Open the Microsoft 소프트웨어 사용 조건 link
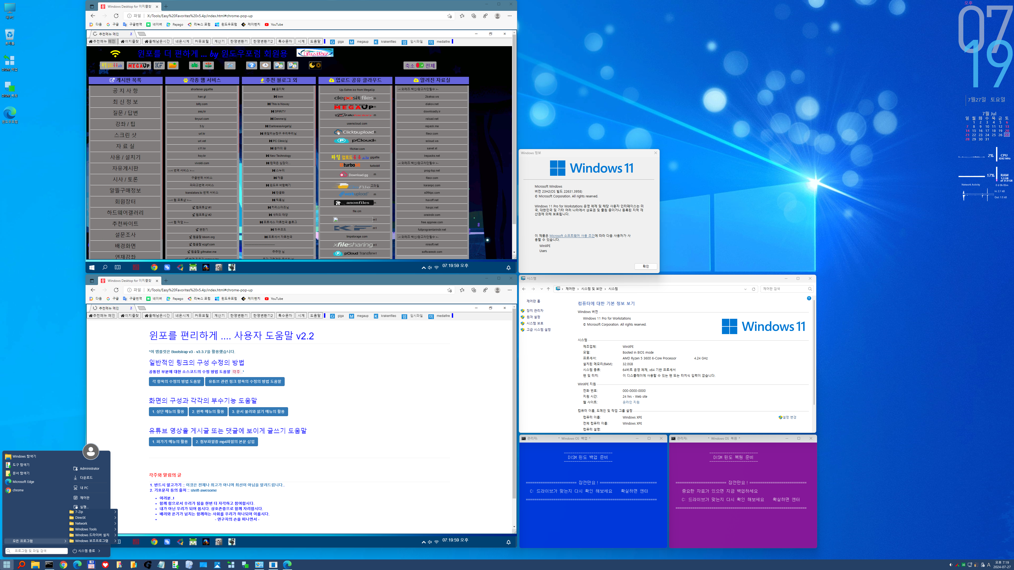1014x570 pixels. pyautogui.click(x=572, y=236)
